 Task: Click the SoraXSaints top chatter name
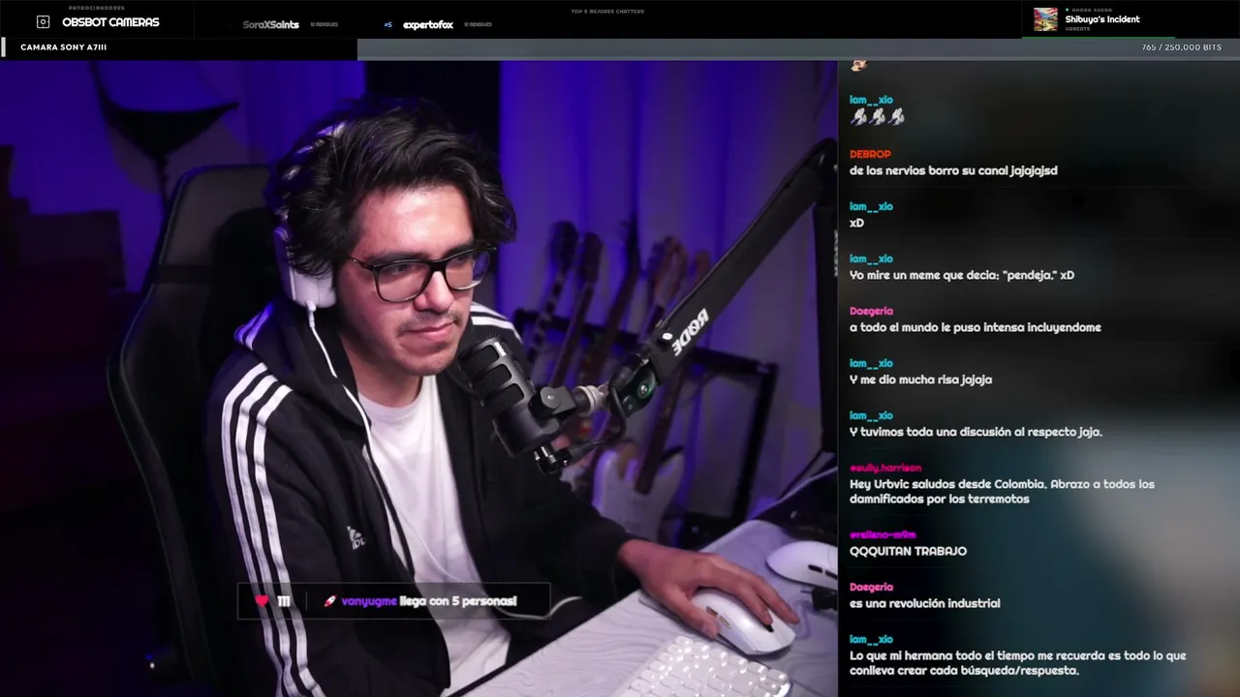271,24
